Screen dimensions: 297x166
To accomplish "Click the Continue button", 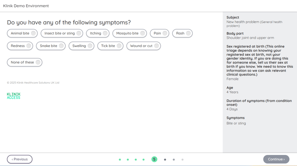I will click(x=276, y=159).
